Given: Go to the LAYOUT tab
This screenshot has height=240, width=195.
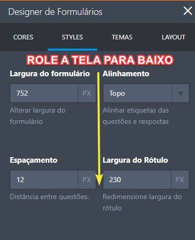Looking at the screenshot, I should tap(174, 37).
